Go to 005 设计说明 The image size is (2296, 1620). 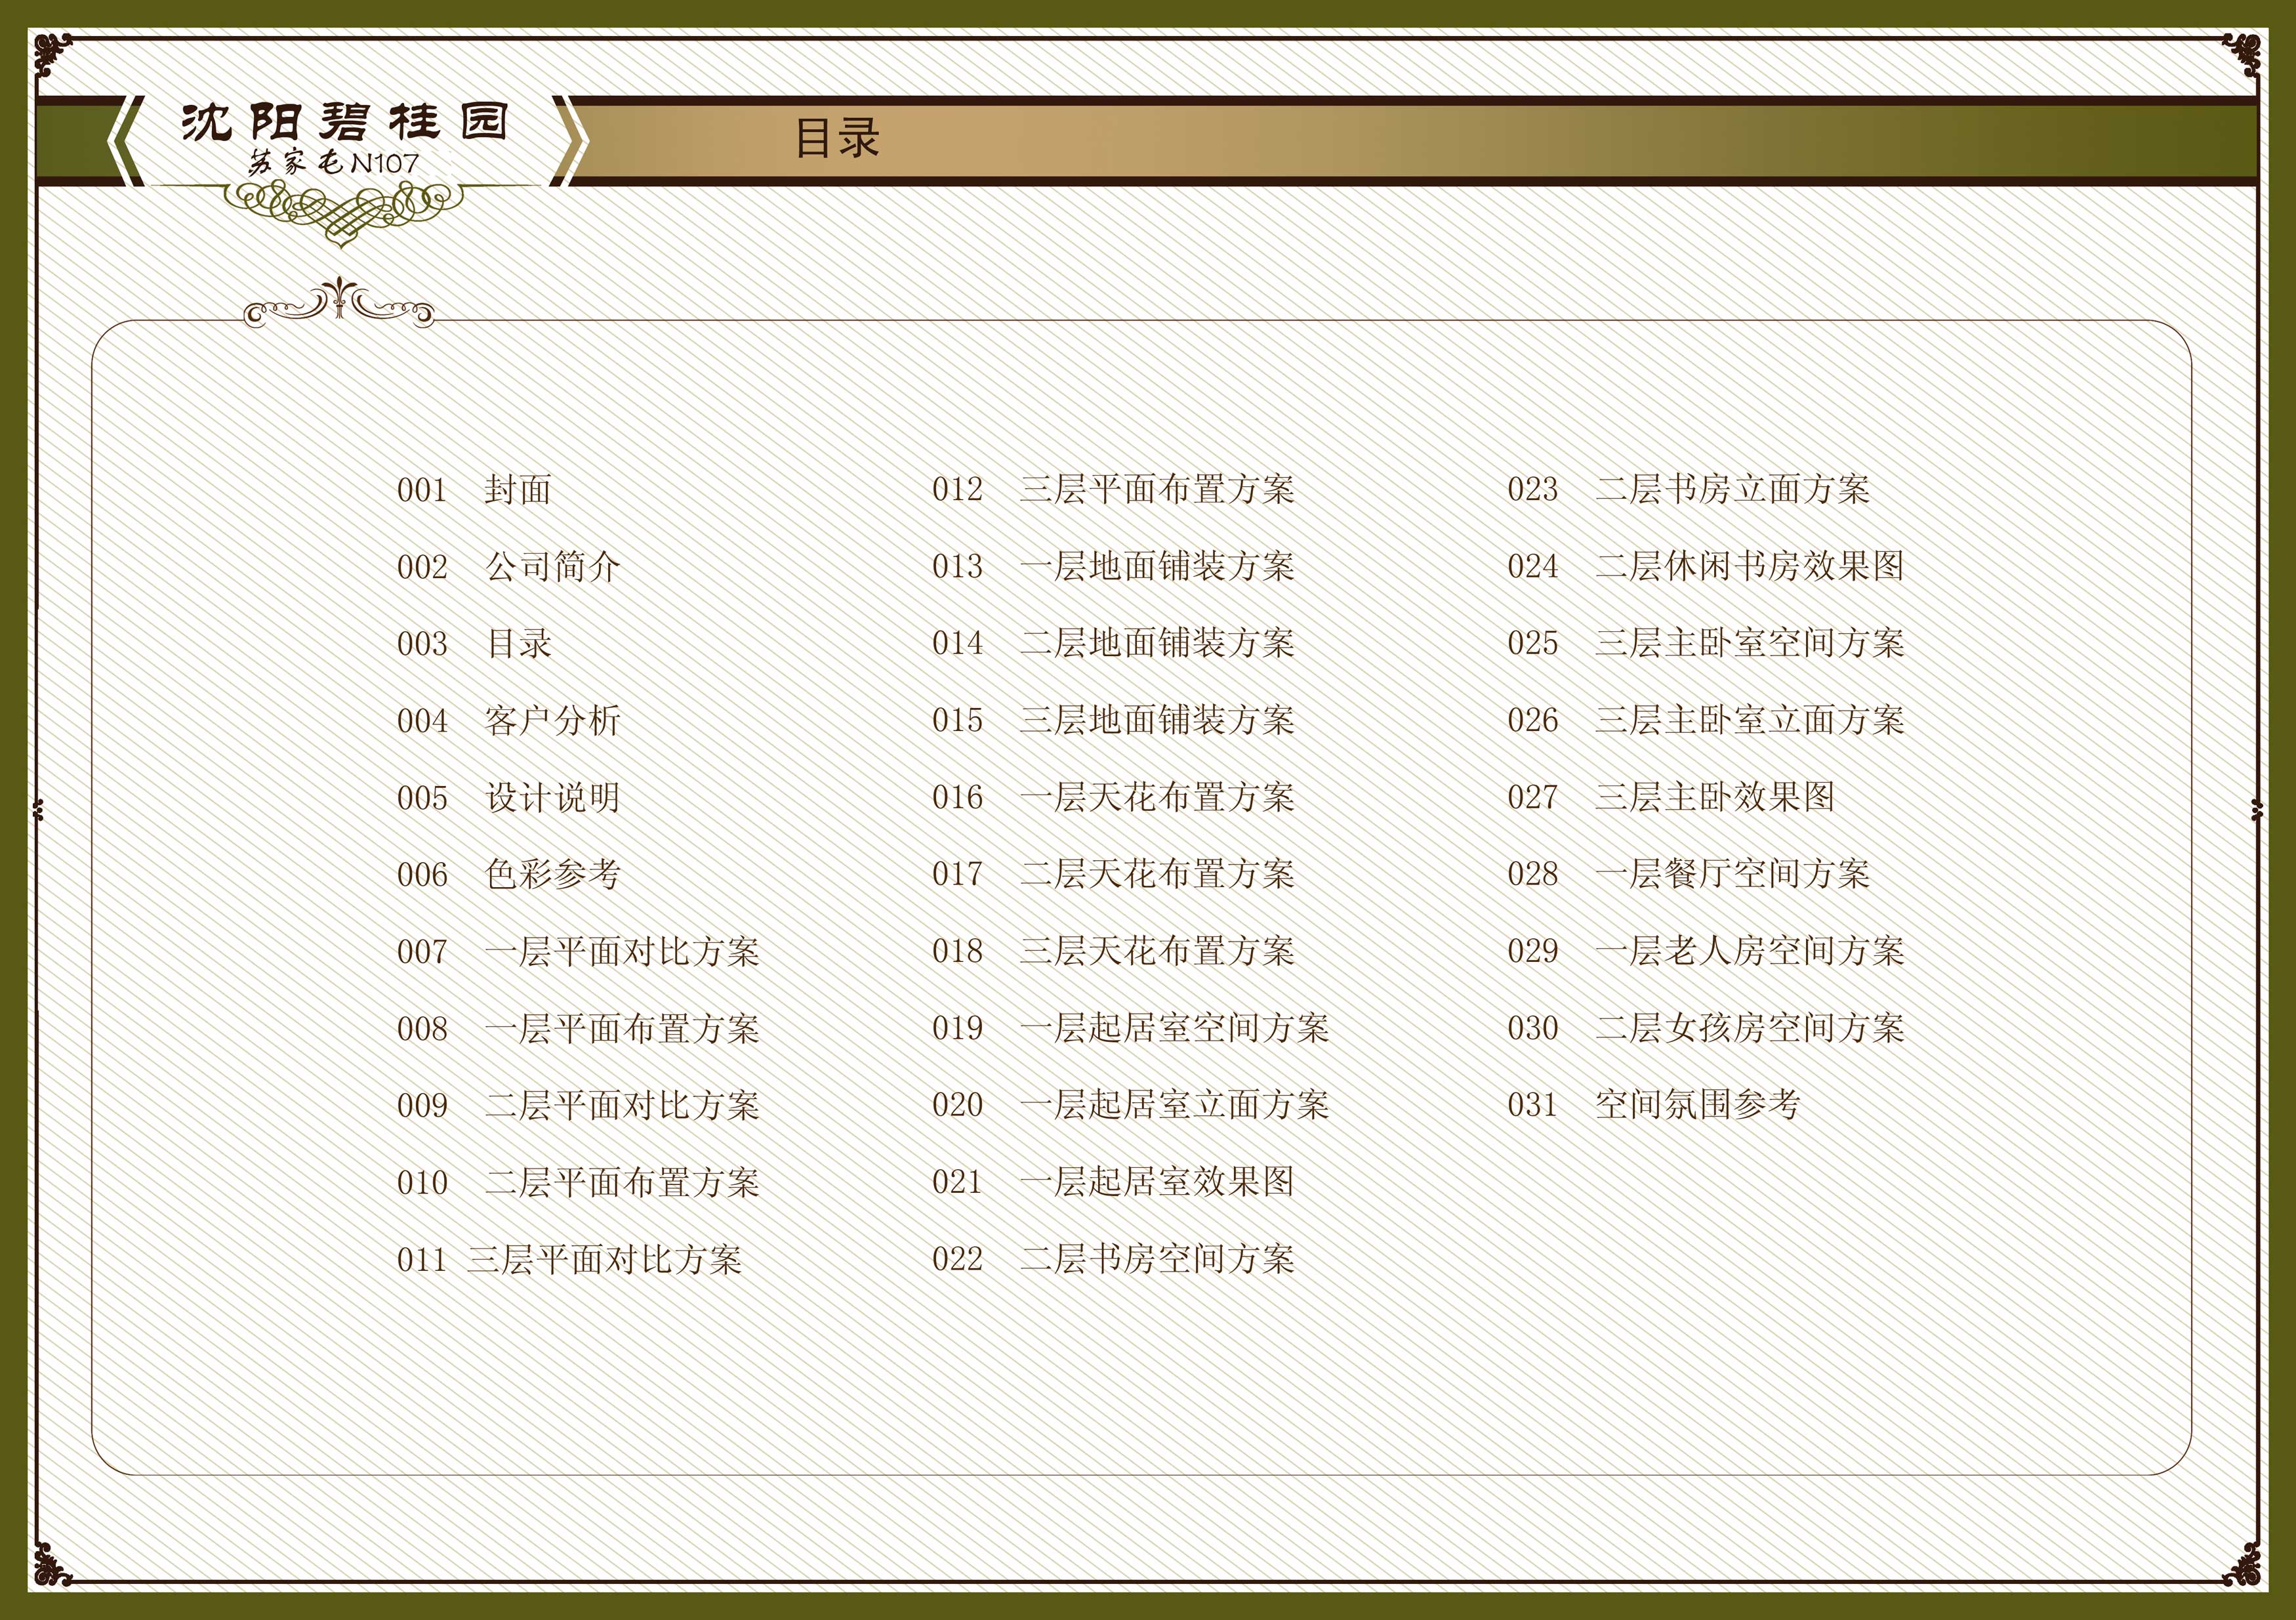coord(552,798)
